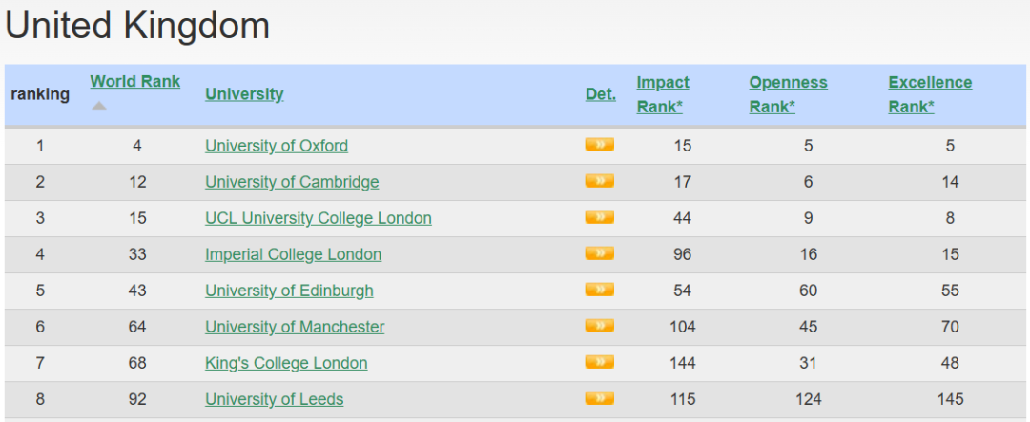Open details icon for Imperial College London
The width and height of the screenshot is (1030, 422).
click(x=599, y=253)
